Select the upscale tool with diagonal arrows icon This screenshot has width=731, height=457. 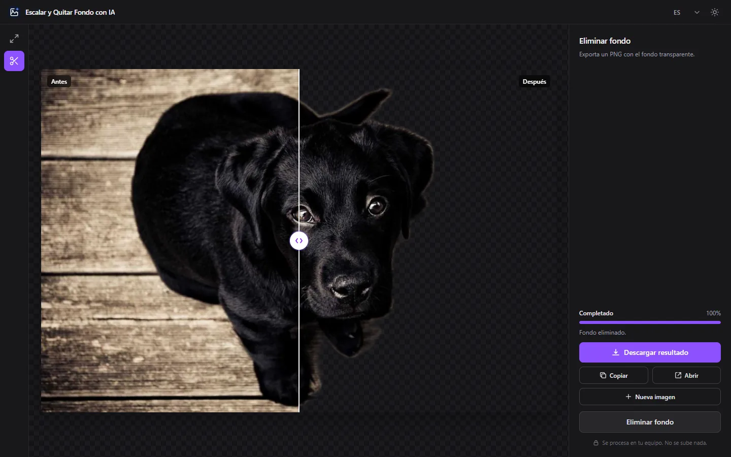tap(14, 39)
